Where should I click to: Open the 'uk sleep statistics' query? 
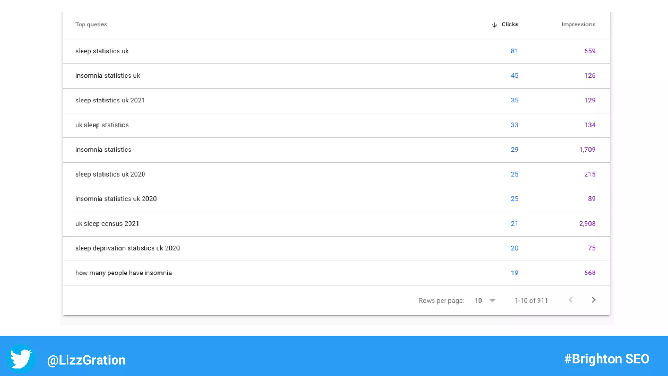[x=102, y=125]
